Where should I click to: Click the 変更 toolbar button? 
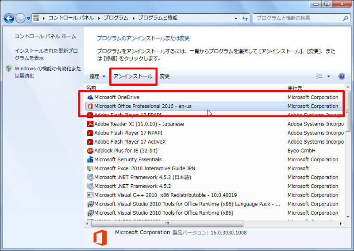coord(165,76)
